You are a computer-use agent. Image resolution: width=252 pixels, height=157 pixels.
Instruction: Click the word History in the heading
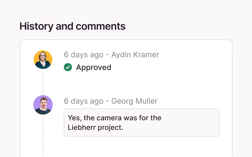[x=37, y=26]
